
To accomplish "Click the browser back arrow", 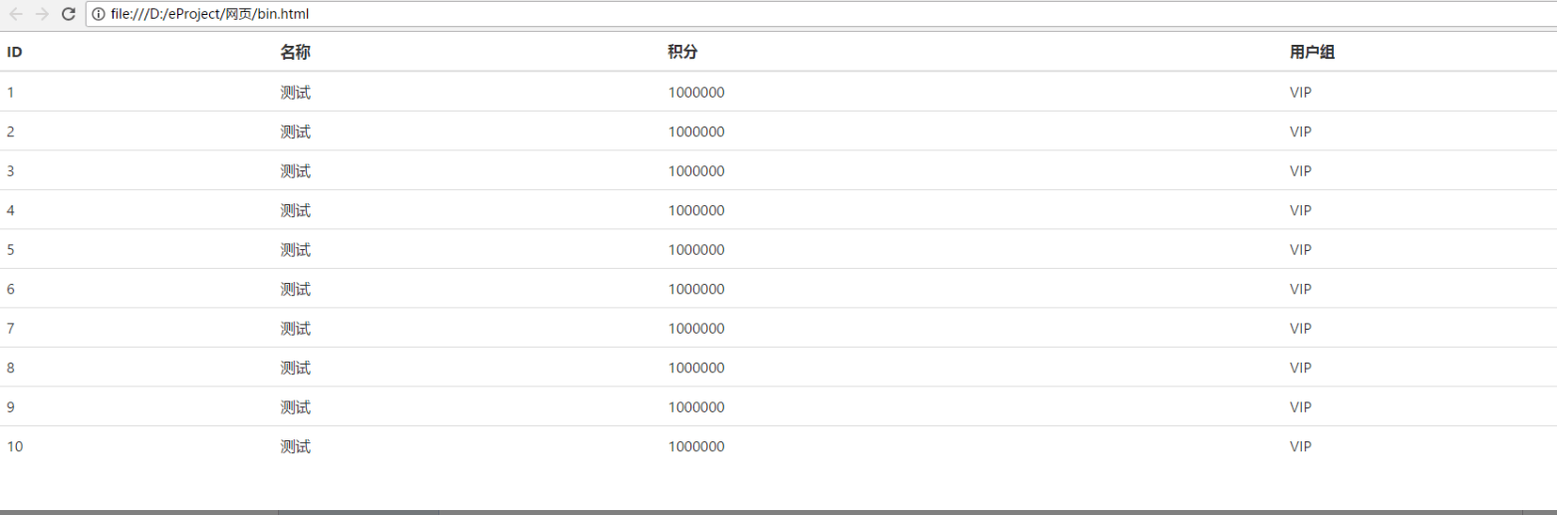I will 16,14.
